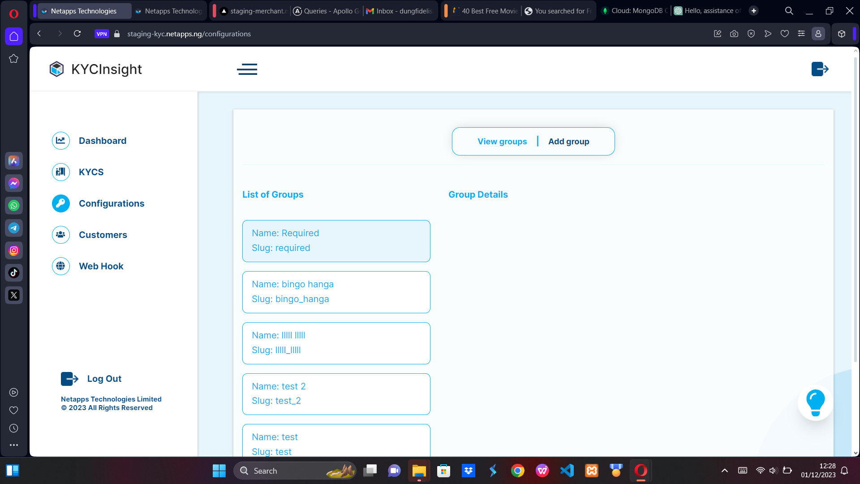Screen dimensions: 860x484
Task: Switch to Add group tab
Action: (x=568, y=142)
